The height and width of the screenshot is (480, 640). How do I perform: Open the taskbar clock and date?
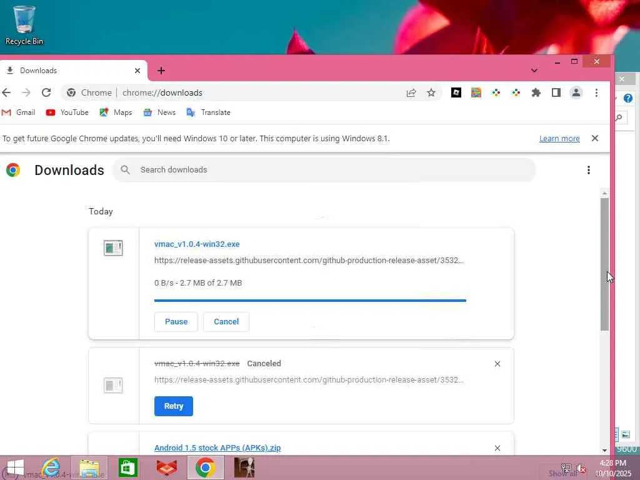(613, 468)
